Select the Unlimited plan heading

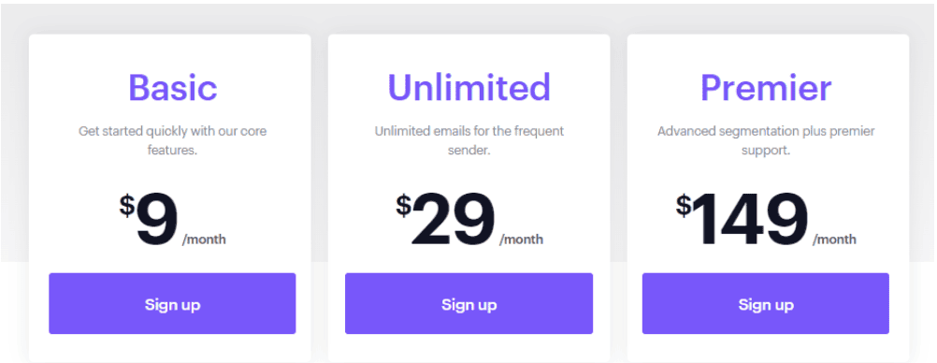coord(469,87)
